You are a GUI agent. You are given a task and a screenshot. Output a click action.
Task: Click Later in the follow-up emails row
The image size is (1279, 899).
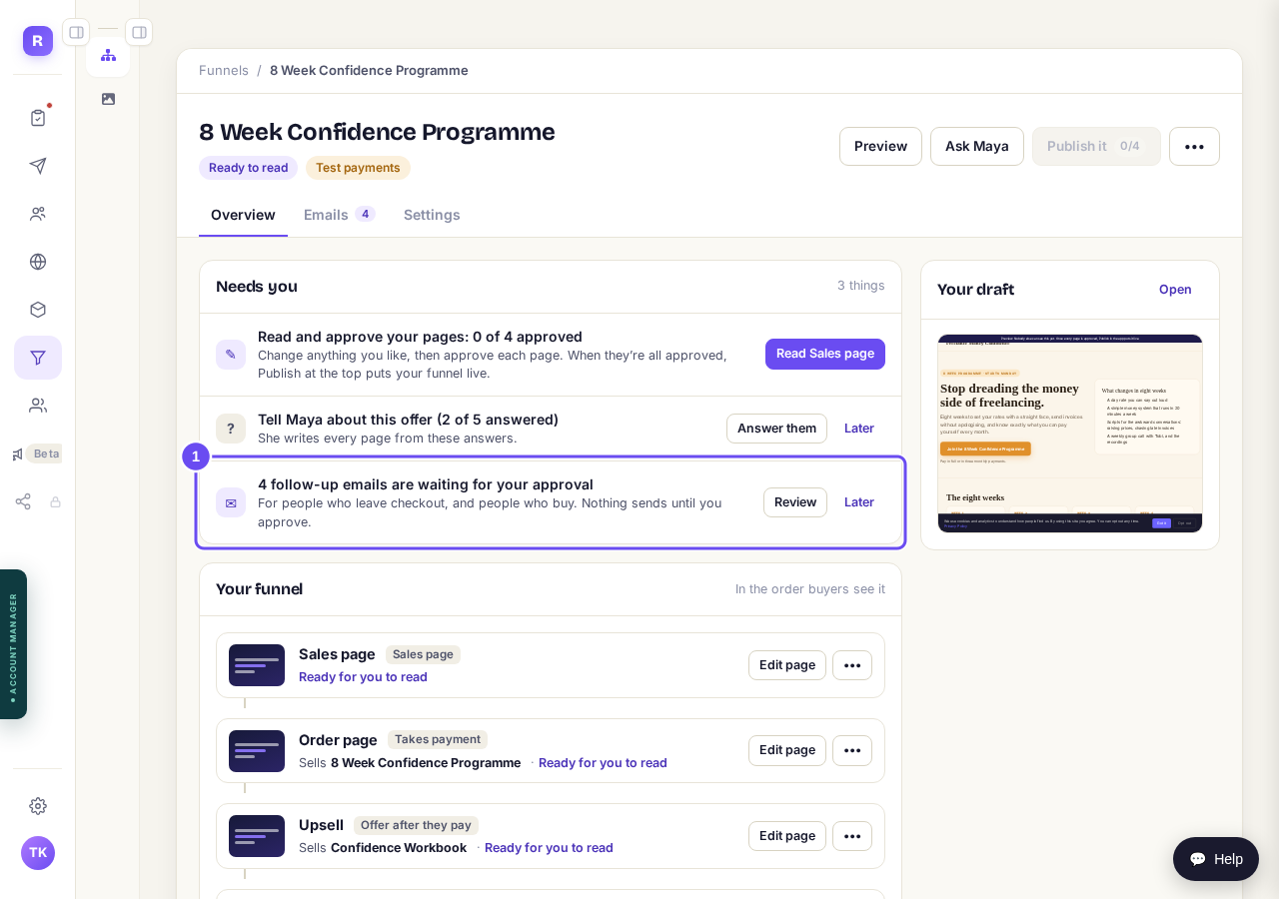pyautogui.click(x=859, y=502)
